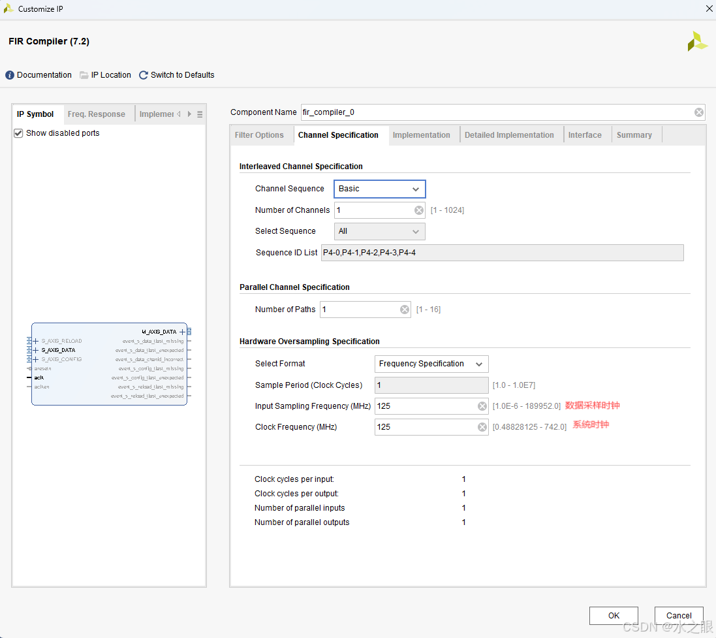Click the IP Location folder icon
Viewport: 716px width, 638px height.
pos(84,75)
